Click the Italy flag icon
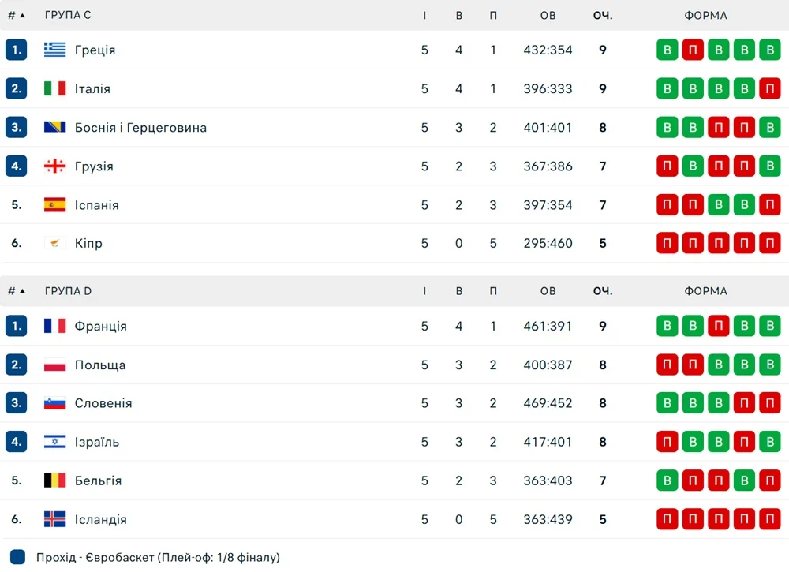The image size is (789, 572). (x=54, y=88)
